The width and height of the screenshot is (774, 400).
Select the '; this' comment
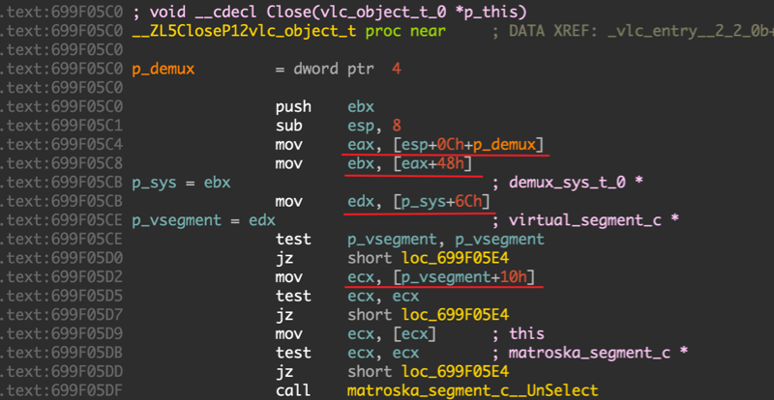pyautogui.click(x=519, y=334)
